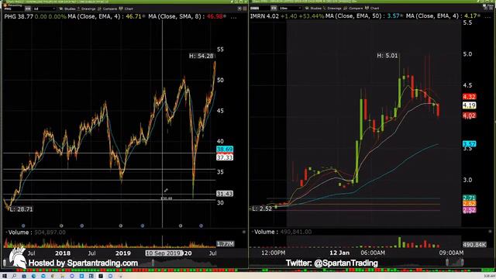Click the 4.02 last price label

(x=469, y=115)
